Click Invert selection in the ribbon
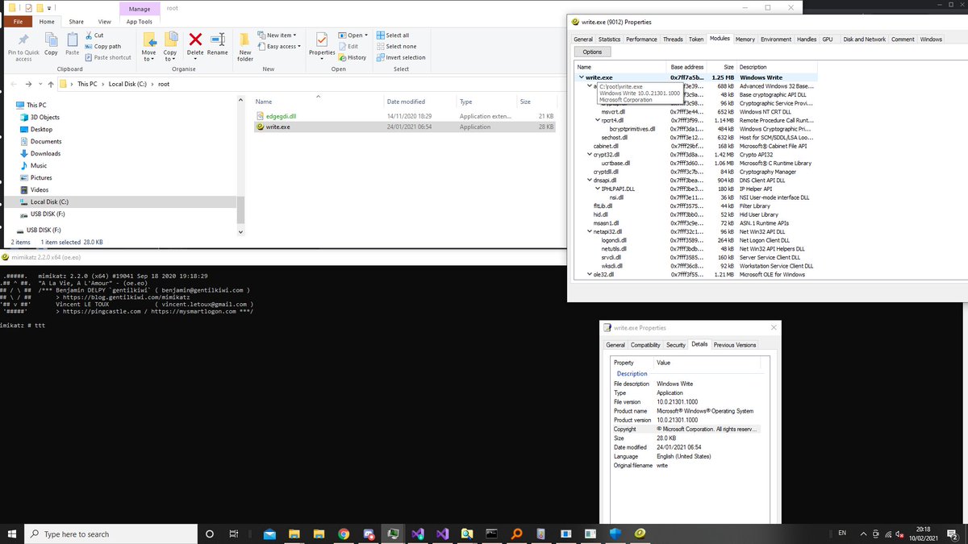Viewport: 968px width, 544px height. 400,57
